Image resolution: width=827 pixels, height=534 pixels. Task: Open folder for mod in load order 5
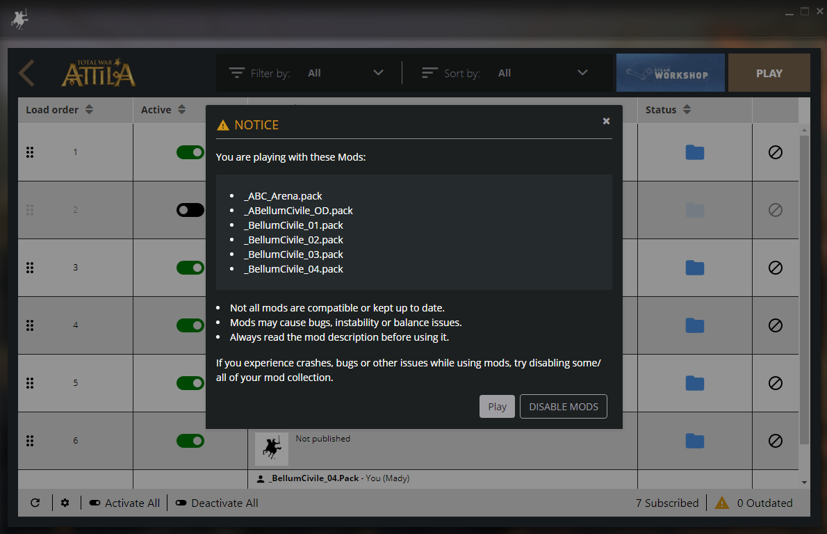pos(695,383)
